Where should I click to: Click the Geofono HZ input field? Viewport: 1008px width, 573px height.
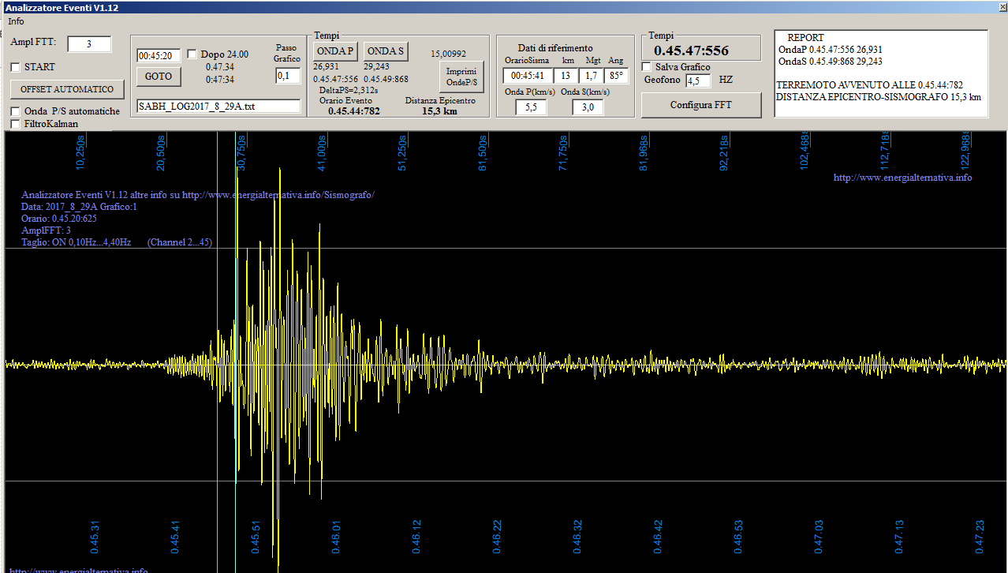pos(698,81)
